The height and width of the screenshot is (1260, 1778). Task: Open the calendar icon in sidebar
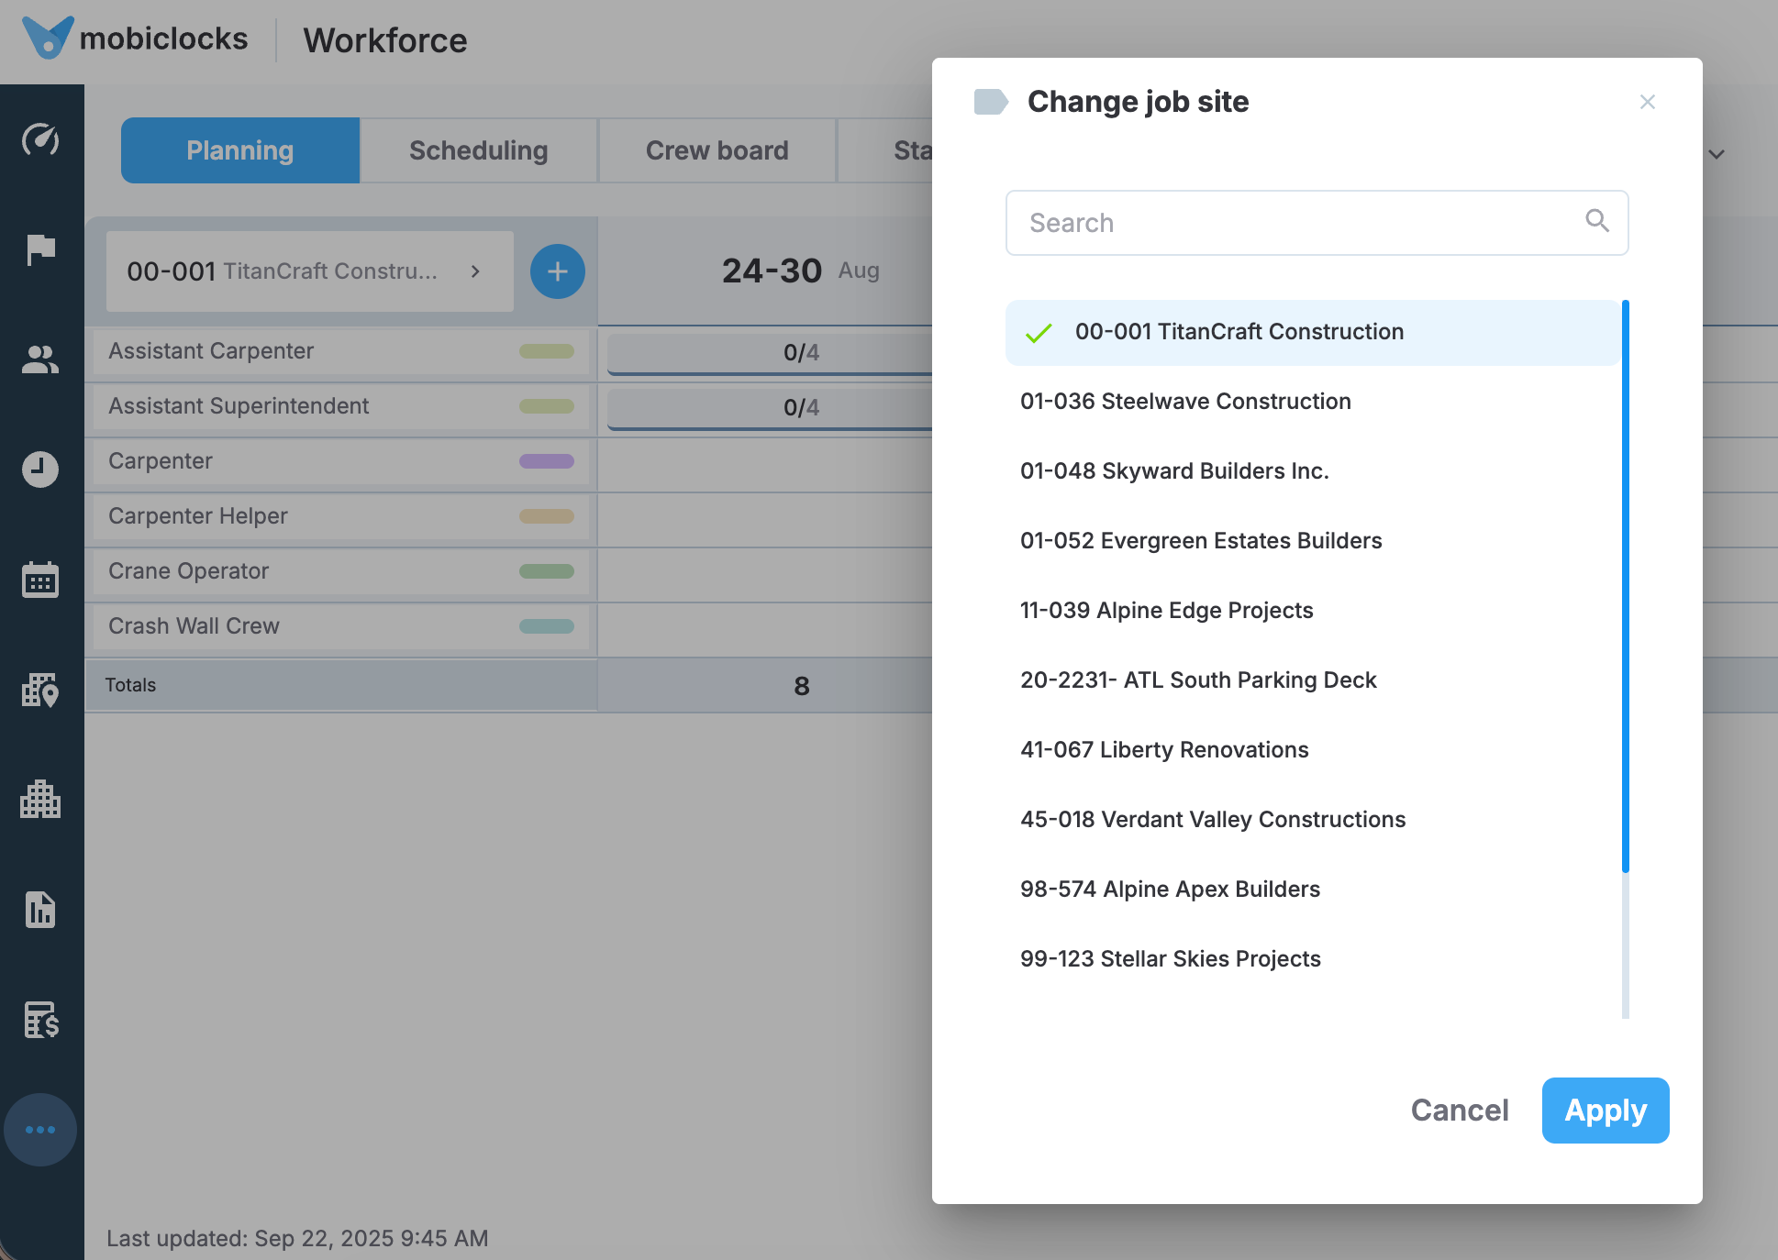(40, 580)
